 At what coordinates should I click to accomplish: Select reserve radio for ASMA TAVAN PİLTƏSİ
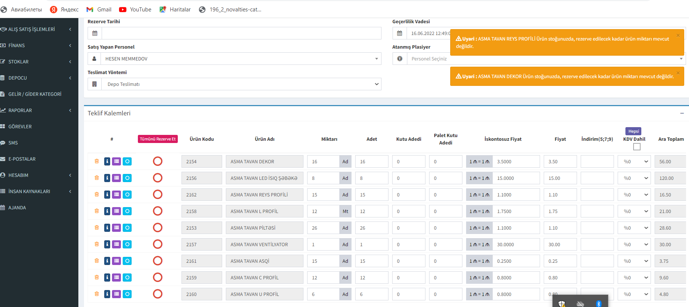158,228
